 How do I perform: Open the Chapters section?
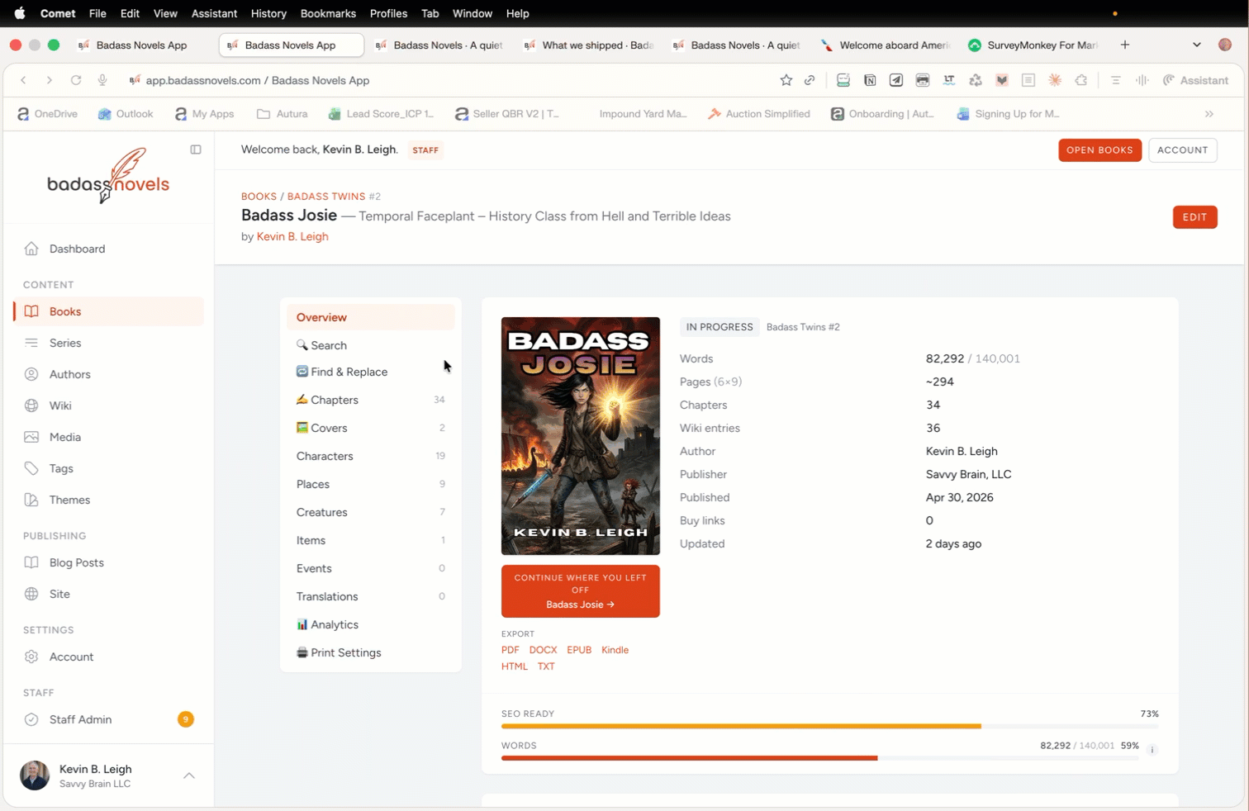335,400
